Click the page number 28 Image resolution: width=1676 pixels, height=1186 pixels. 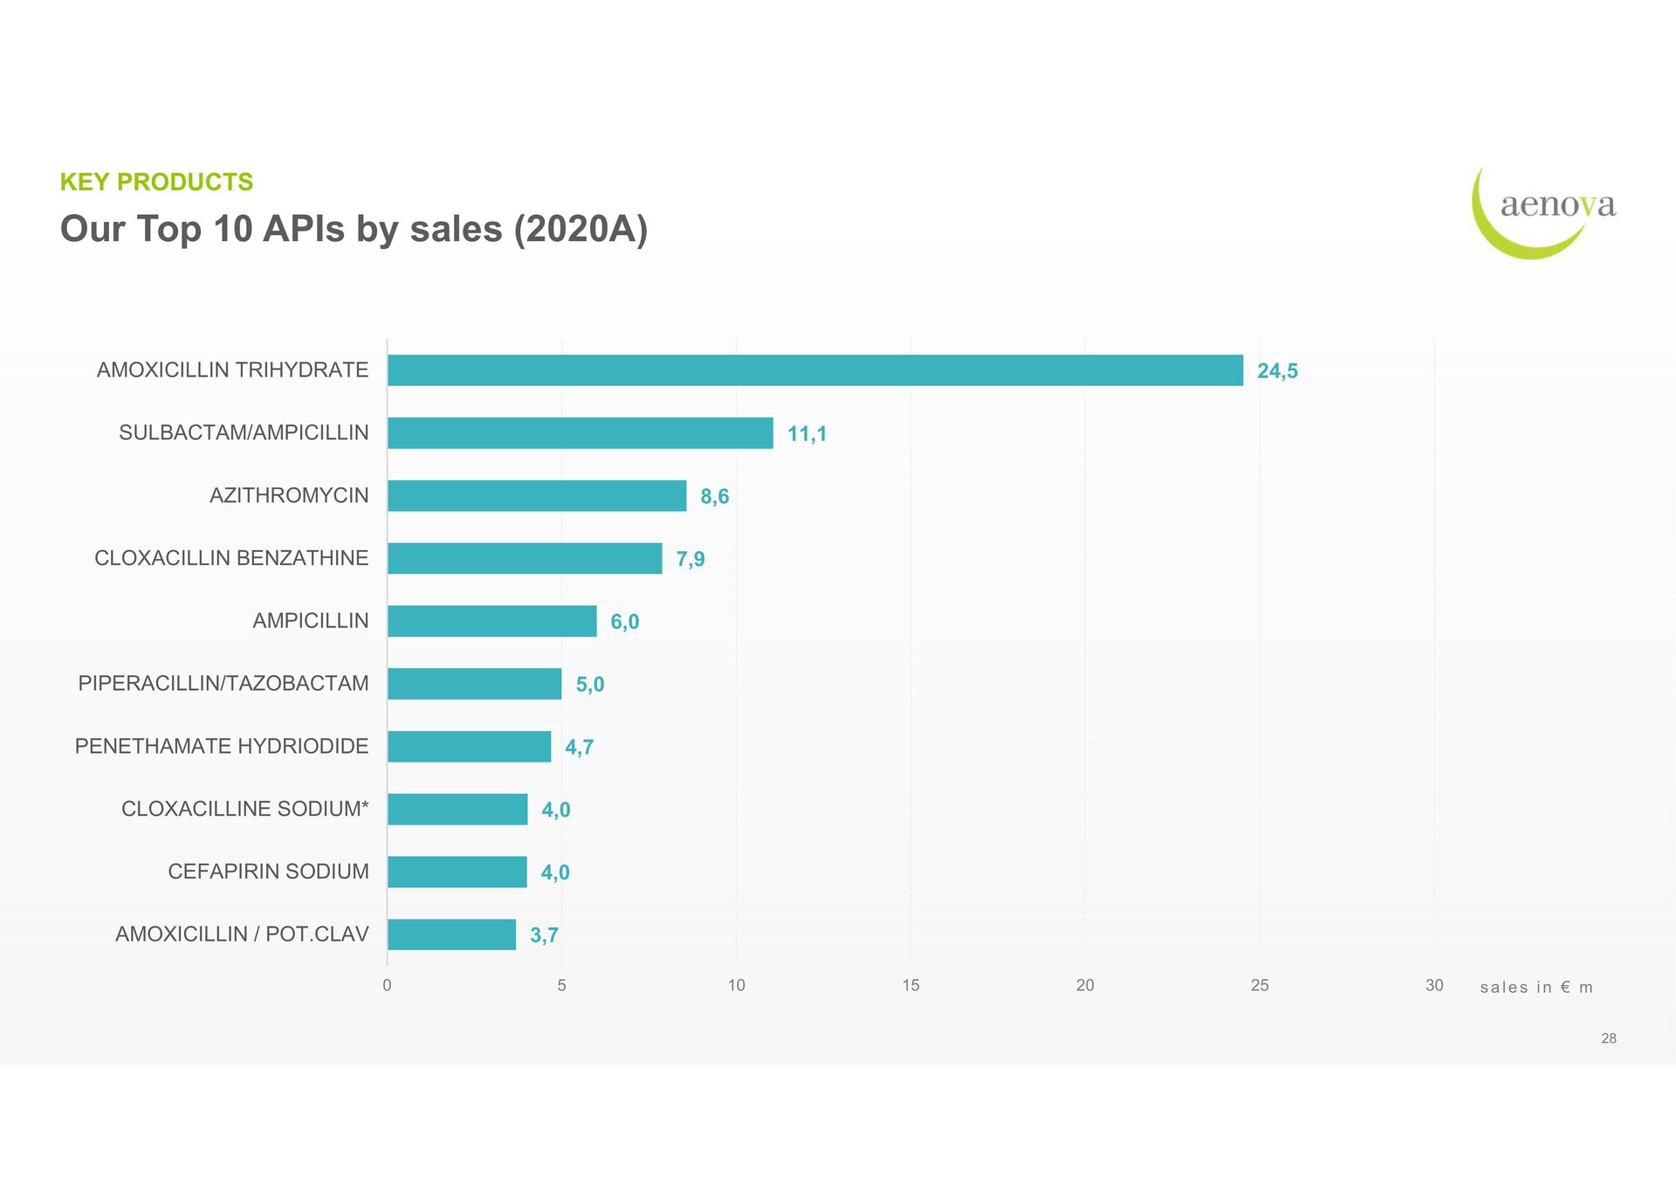[x=1609, y=1038]
